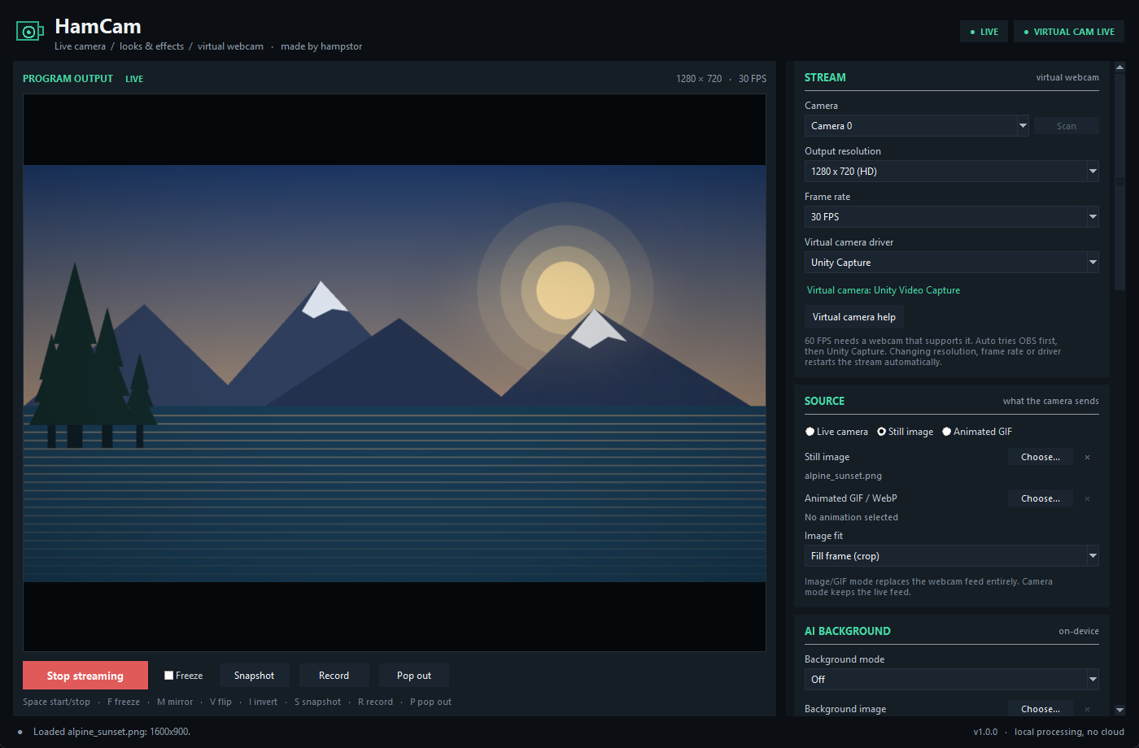Viewport: 1139px width, 748px height.
Task: Click the "AI BACKGROUND" section heading
Action: pos(848,632)
